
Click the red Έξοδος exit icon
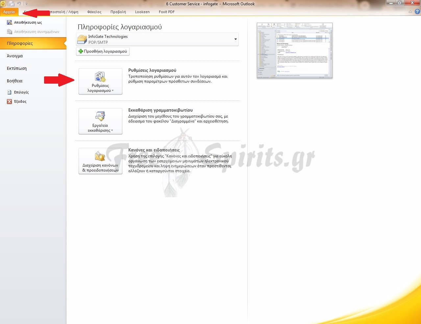10,101
